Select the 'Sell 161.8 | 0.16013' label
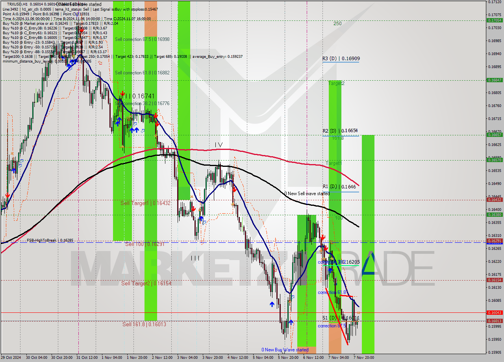This screenshot has height=362, width=504. tap(144, 324)
